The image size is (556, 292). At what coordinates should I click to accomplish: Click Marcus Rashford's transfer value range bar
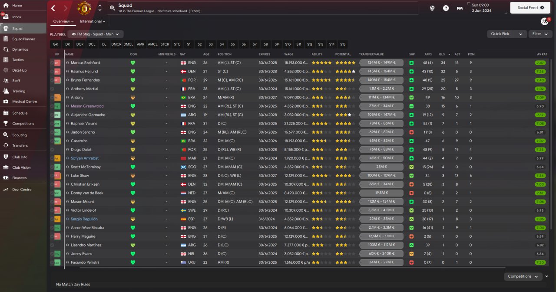(x=381, y=63)
